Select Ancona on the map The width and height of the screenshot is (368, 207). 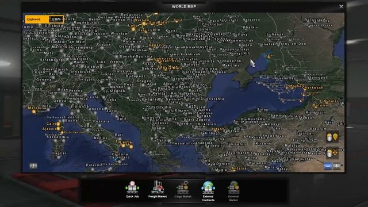click(96, 109)
